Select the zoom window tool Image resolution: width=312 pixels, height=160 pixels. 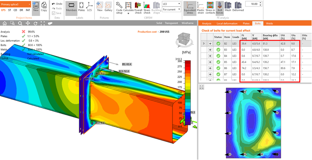coord(13,23)
